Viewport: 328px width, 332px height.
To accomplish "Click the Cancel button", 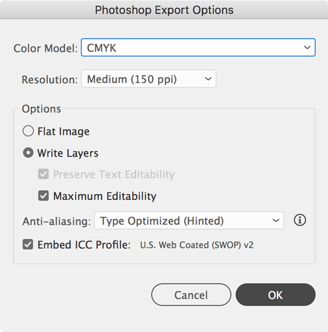I will tap(191, 295).
